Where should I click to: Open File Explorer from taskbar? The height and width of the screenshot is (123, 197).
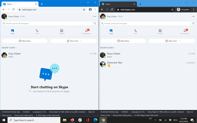point(64,120)
